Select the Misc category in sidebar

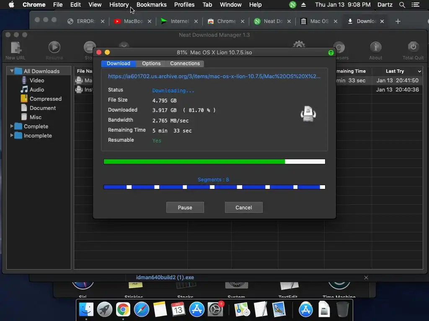[x=35, y=117]
